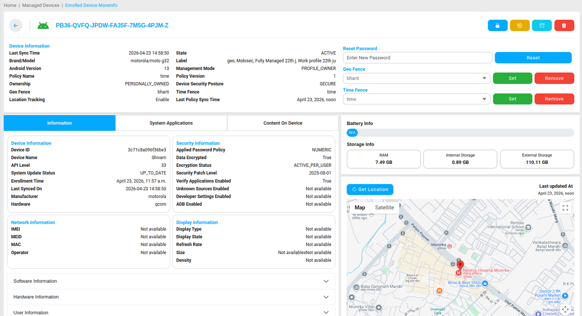Screen dimensions: 582x316
Task: Lock the device with the padlock button
Action: coord(497,26)
